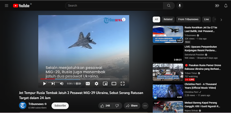
Task: Open the hamburger guide menu
Action: [7, 6]
